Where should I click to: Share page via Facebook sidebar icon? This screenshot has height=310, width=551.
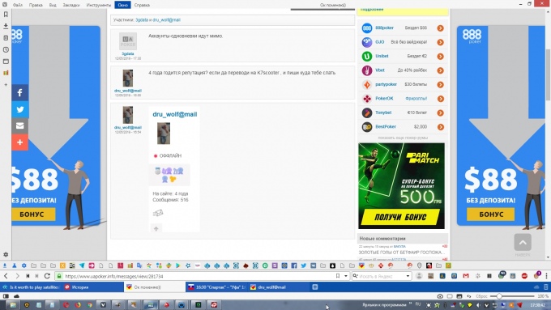[x=20, y=93]
